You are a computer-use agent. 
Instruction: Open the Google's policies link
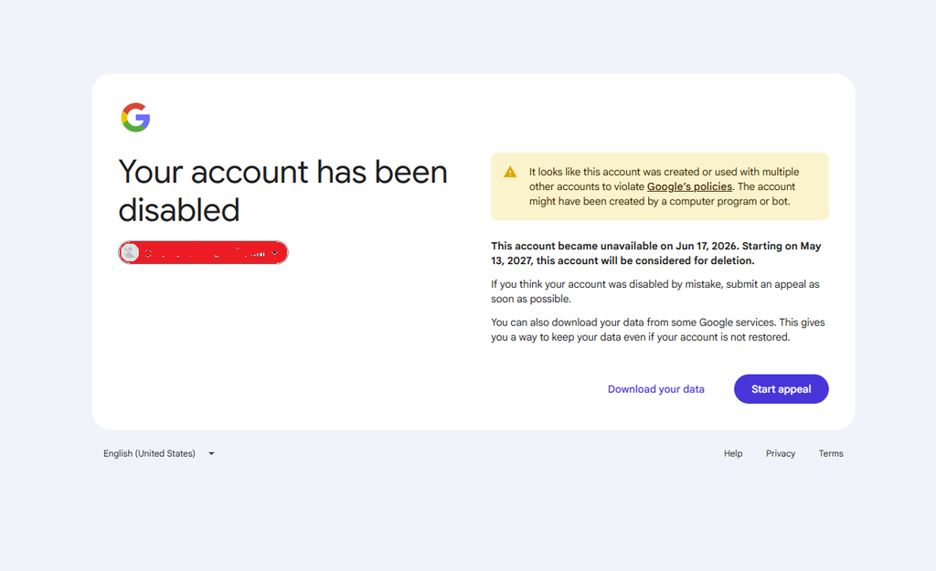[x=689, y=186]
